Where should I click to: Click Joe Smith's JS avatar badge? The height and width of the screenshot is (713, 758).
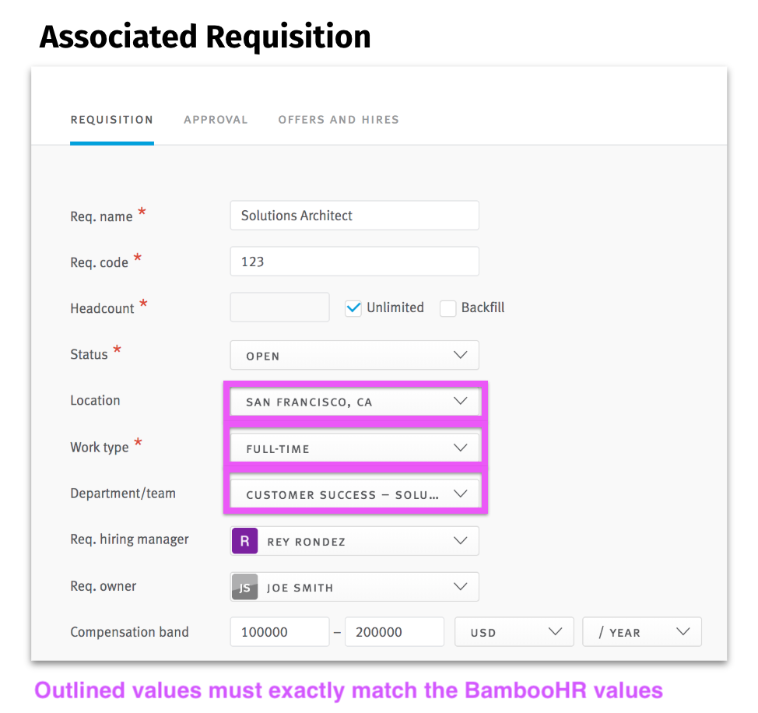click(244, 586)
